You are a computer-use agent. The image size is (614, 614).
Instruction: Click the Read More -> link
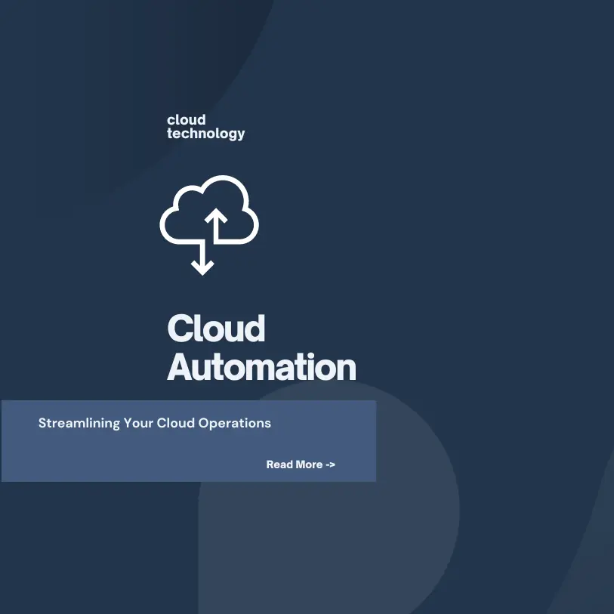[x=301, y=464]
